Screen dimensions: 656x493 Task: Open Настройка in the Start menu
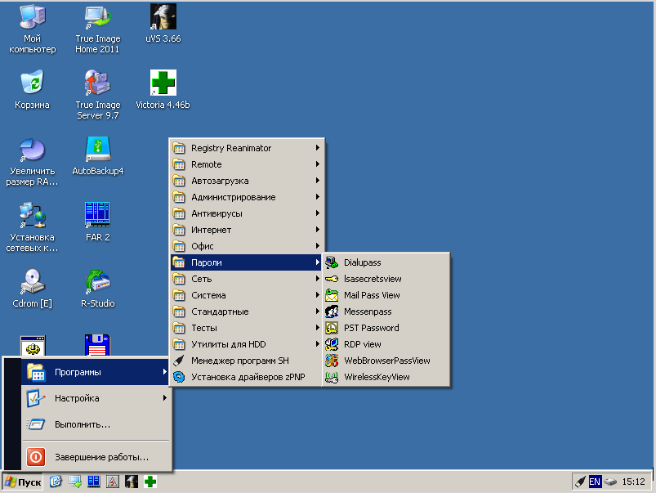point(96,398)
